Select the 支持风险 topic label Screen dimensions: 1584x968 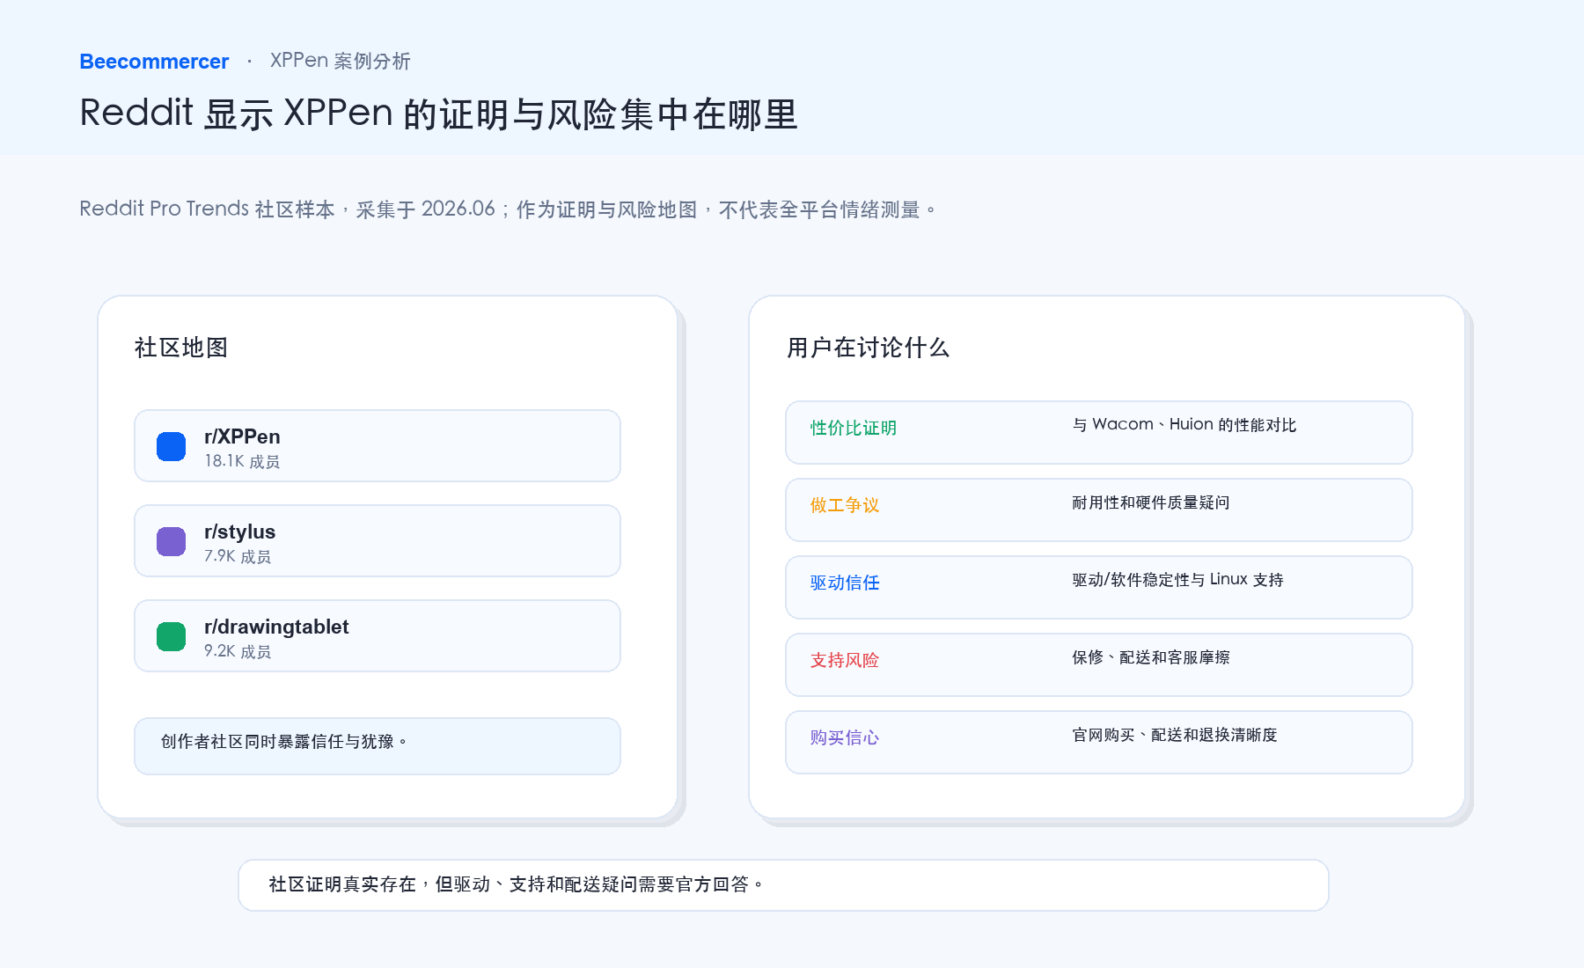[x=845, y=660]
